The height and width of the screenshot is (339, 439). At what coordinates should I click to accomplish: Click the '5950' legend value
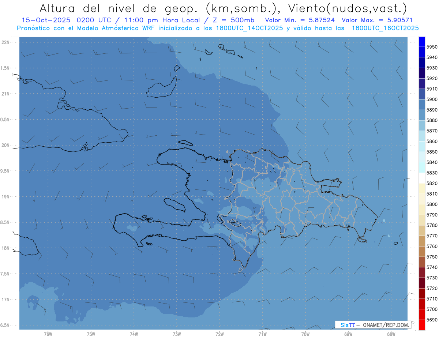432,47
